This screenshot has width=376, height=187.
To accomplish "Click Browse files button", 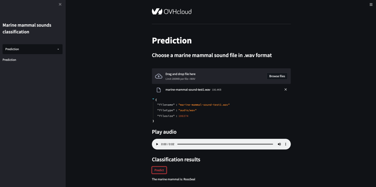I will click(x=277, y=76).
